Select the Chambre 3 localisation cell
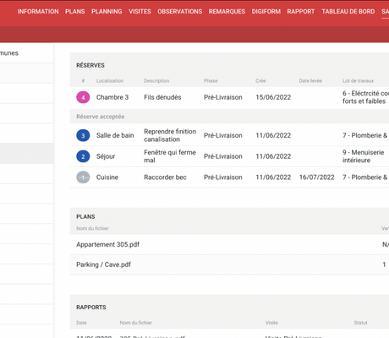This screenshot has width=389, height=338. (x=112, y=97)
